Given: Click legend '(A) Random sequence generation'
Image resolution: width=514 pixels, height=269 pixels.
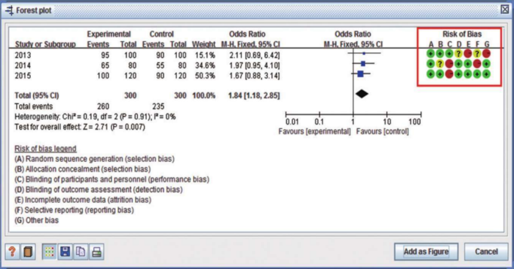Looking at the screenshot, I should 95,159.
